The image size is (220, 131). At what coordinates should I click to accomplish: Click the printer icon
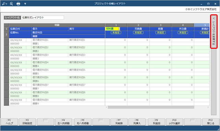[18, 4]
